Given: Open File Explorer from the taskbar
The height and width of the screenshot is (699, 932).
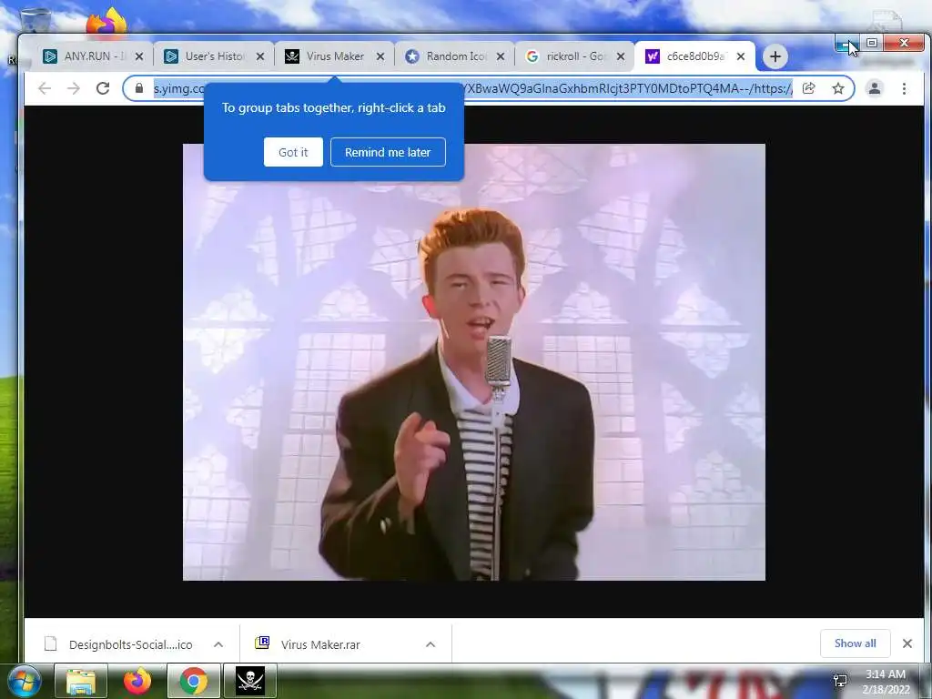Looking at the screenshot, I should coord(81,681).
